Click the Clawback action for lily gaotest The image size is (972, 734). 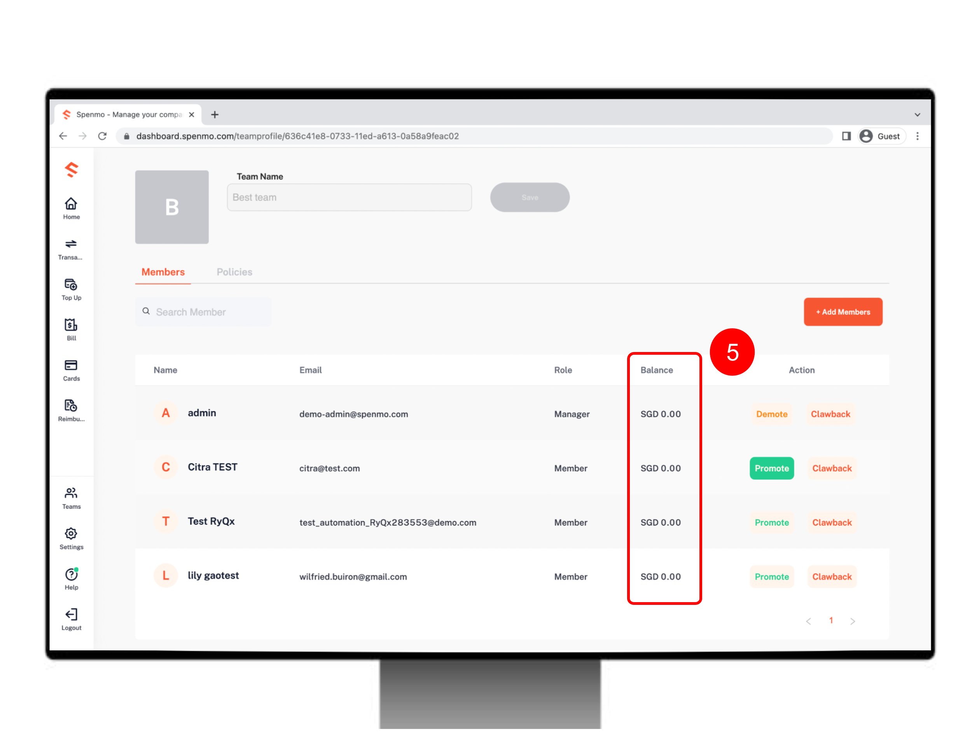point(831,577)
